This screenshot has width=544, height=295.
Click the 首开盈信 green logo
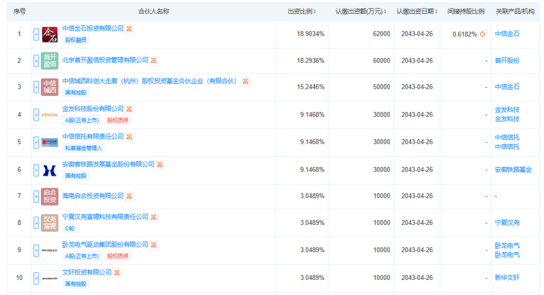(x=49, y=61)
